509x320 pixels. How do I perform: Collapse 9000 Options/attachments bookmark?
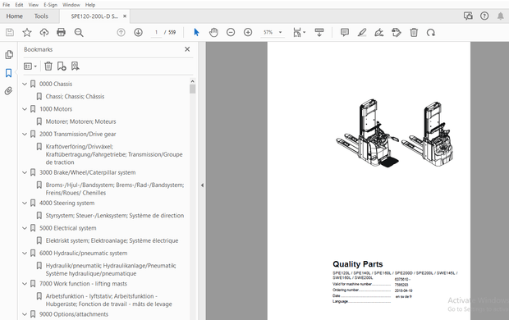tap(25, 314)
